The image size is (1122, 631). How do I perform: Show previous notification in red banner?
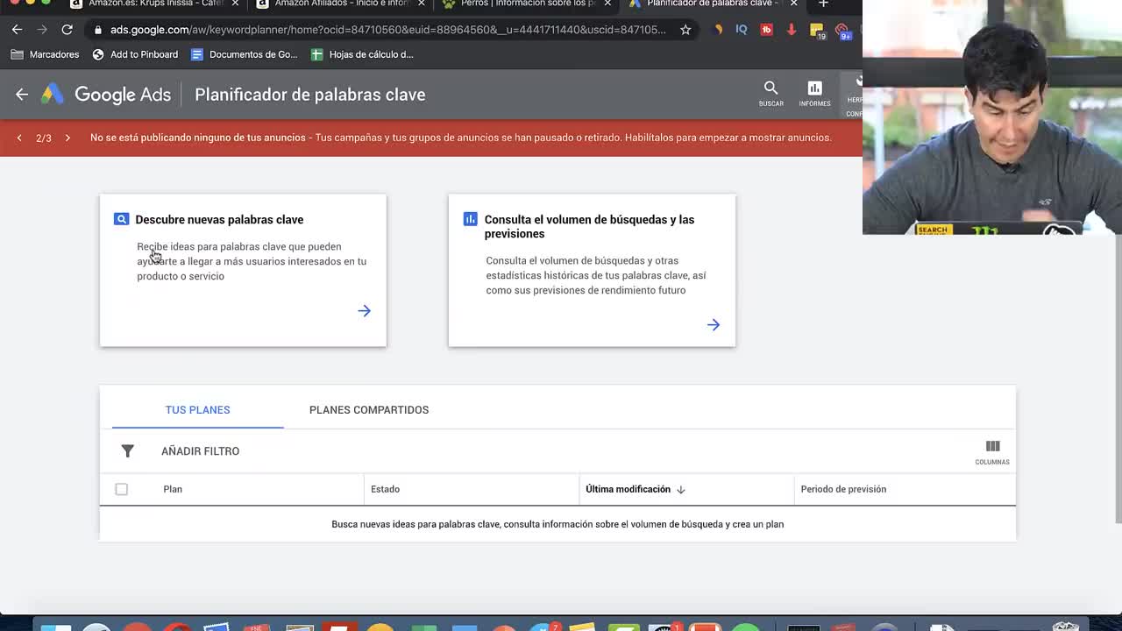click(19, 138)
